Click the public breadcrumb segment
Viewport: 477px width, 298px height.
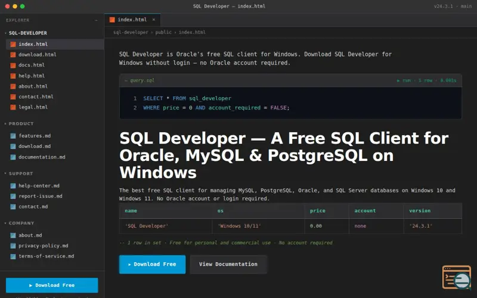[163, 32]
